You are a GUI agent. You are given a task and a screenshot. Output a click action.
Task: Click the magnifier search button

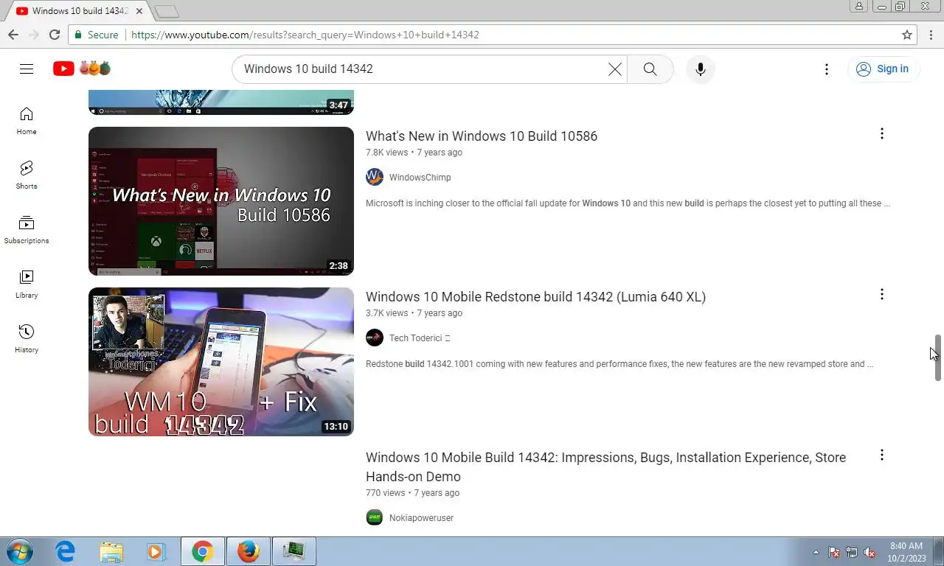[650, 69]
